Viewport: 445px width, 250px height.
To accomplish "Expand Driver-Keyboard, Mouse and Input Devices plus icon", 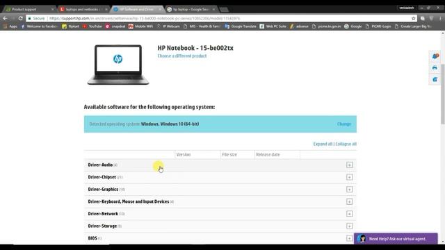I will pyautogui.click(x=349, y=201).
